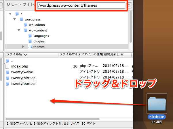Click the plugins tree label
Viewport: 173px width, 129px height.
click(x=39, y=41)
